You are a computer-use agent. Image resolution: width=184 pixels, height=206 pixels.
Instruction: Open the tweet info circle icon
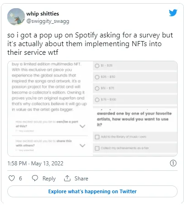(x=173, y=163)
